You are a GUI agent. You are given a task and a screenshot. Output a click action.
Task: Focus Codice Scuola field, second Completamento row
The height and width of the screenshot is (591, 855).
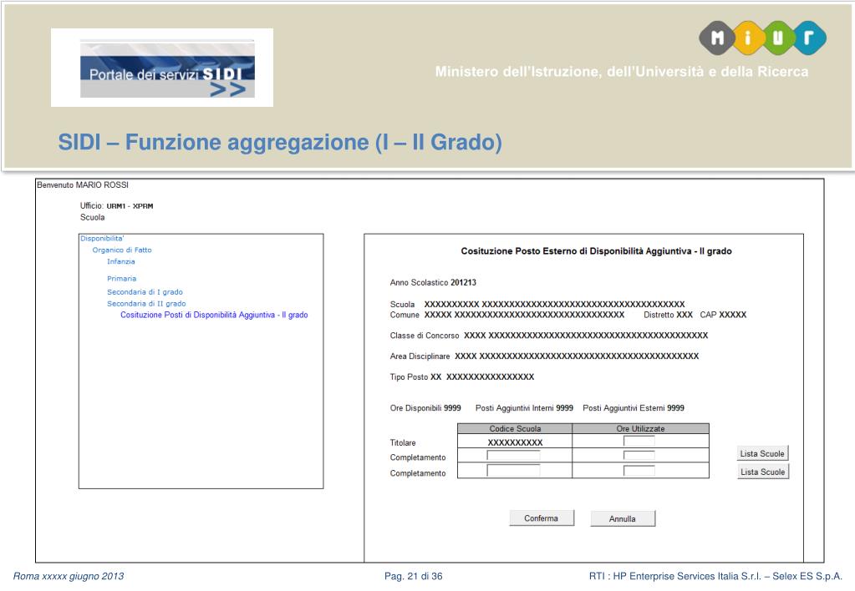(x=513, y=470)
